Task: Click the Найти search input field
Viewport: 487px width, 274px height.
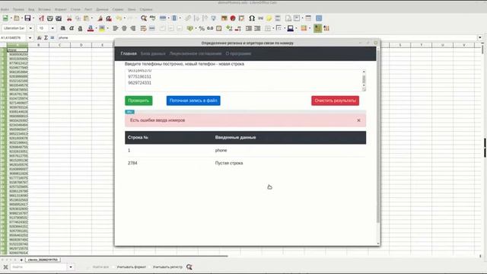Action: 39,267
